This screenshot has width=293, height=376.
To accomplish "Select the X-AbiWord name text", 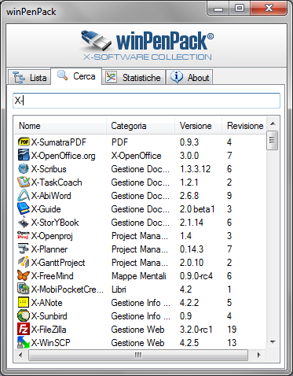I will coord(51,196).
